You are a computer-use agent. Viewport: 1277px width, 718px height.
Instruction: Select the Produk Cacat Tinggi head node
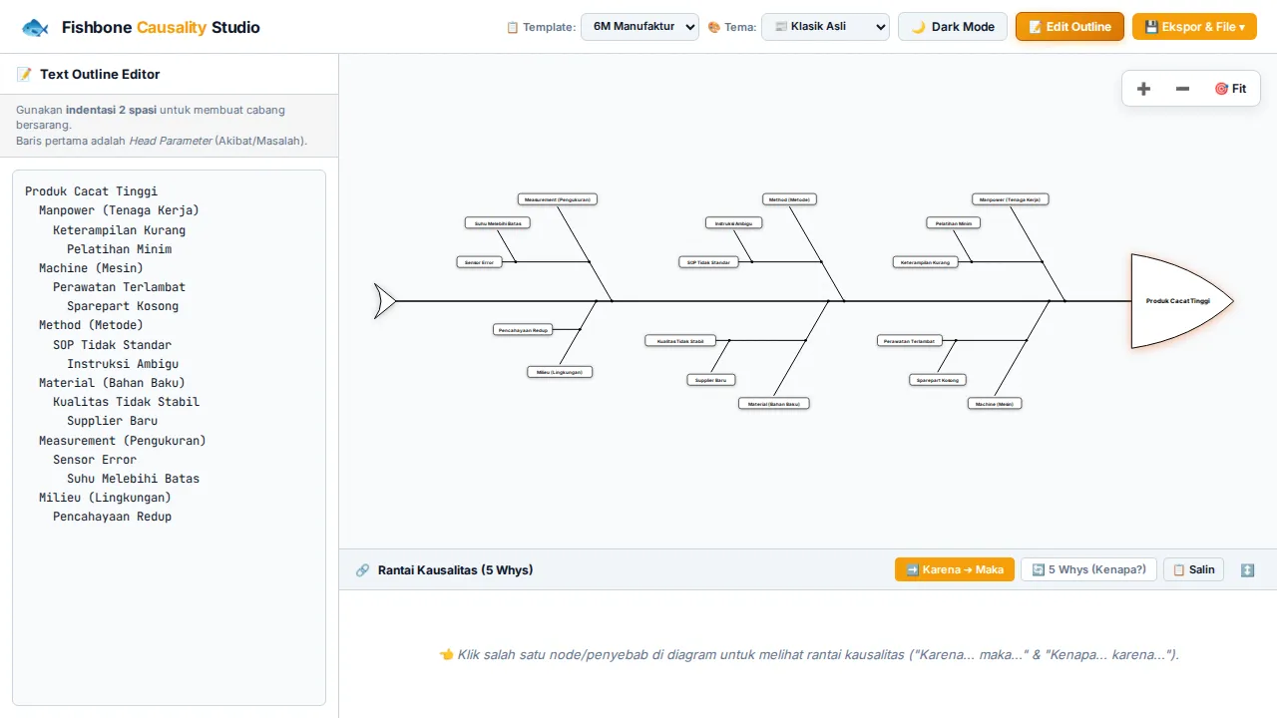[1181, 300]
